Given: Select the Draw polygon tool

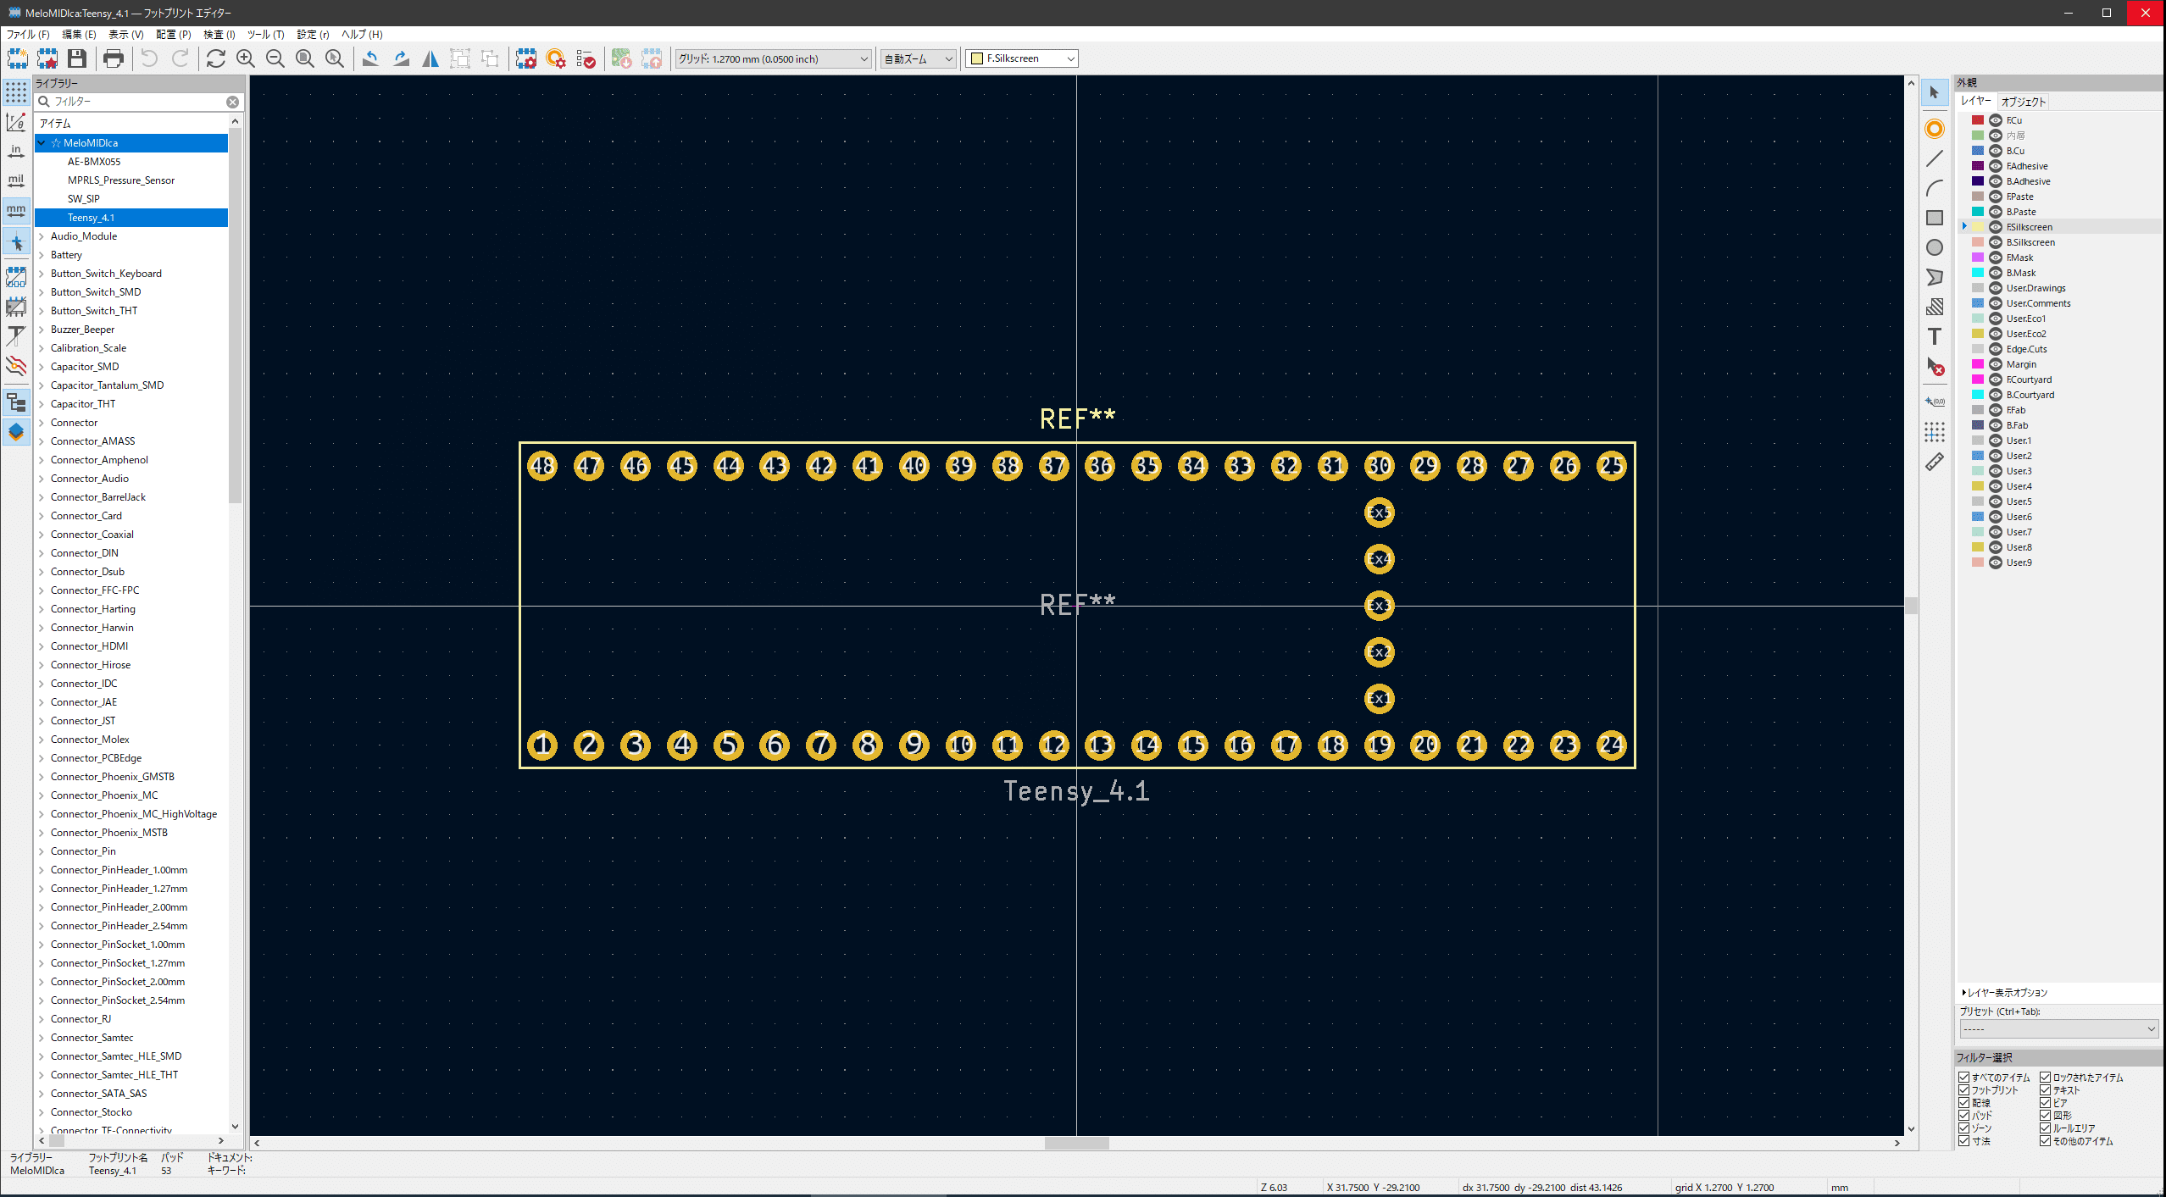Looking at the screenshot, I should point(1935,277).
